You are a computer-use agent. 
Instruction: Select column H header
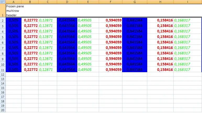[160, 2]
